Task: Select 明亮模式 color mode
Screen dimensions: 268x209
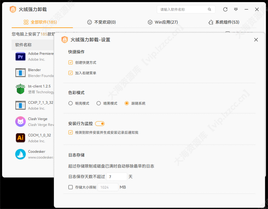Action: click(x=71, y=103)
